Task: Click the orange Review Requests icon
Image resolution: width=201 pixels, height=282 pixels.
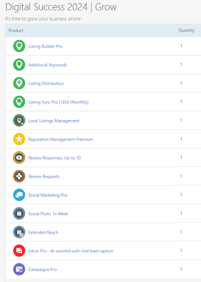Action: [x=19, y=176]
